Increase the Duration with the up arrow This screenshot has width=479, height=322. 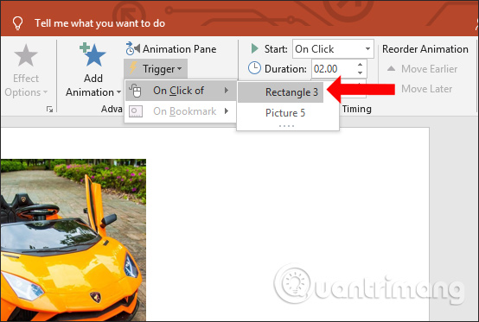pos(361,65)
